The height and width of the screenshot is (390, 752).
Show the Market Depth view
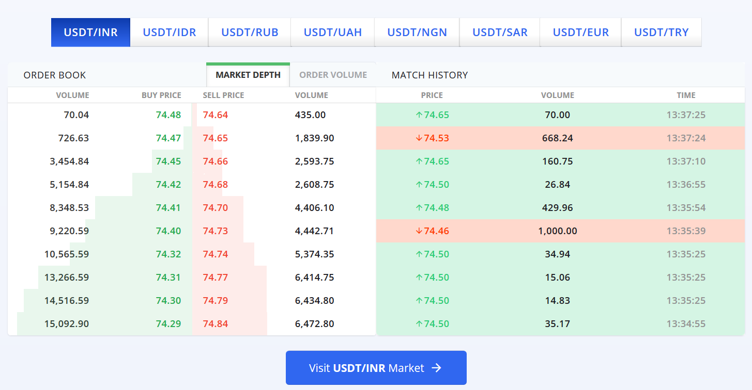point(248,75)
